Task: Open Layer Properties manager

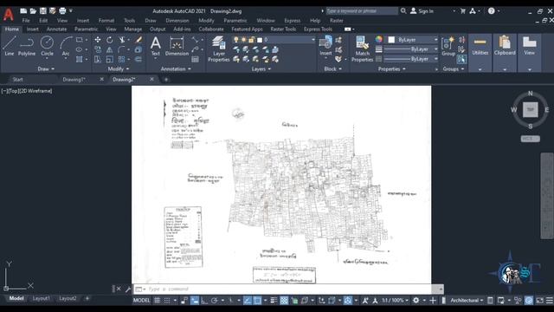Action: click(x=219, y=49)
